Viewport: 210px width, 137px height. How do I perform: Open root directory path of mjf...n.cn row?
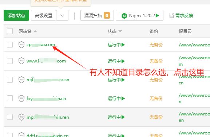(194, 80)
